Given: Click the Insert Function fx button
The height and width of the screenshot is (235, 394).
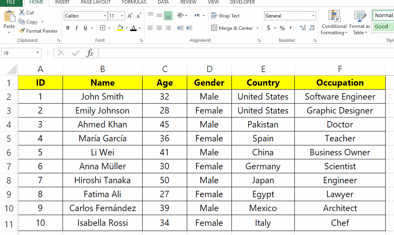Looking at the screenshot, I should click(91, 53).
